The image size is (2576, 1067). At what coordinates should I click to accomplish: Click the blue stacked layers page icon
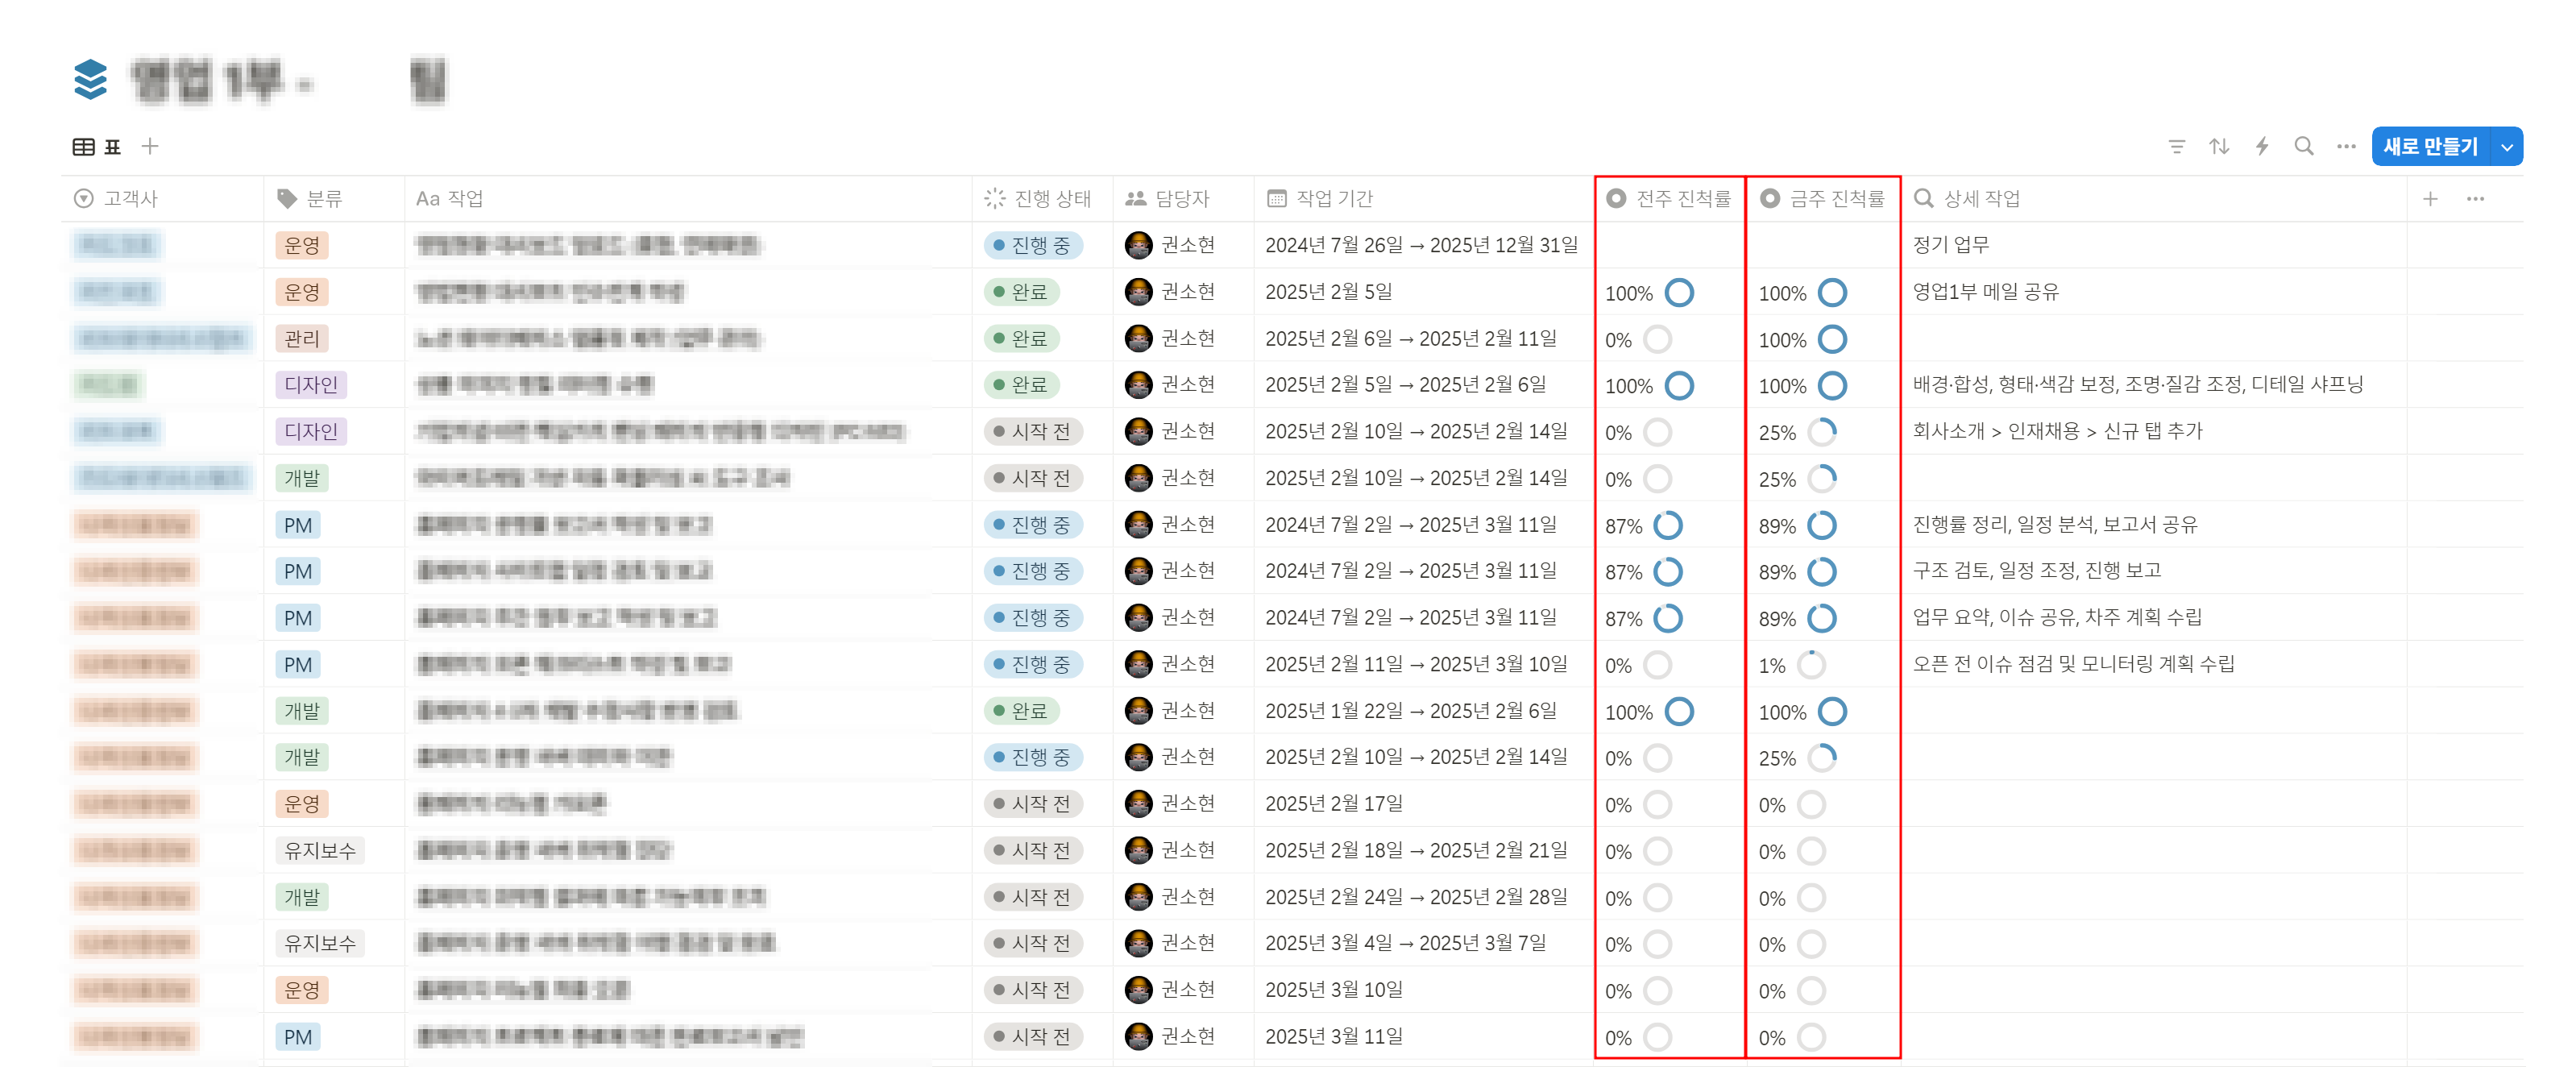90,80
